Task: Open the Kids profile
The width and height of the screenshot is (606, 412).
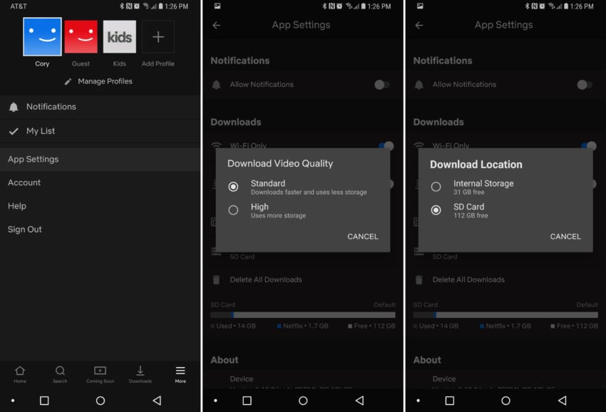Action: click(120, 37)
